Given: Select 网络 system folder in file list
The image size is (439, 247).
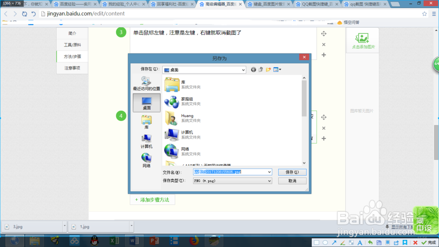Looking at the screenshot, I should coord(183,151).
